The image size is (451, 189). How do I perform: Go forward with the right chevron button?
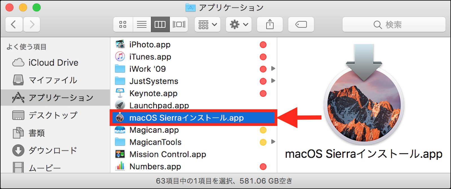point(32,25)
